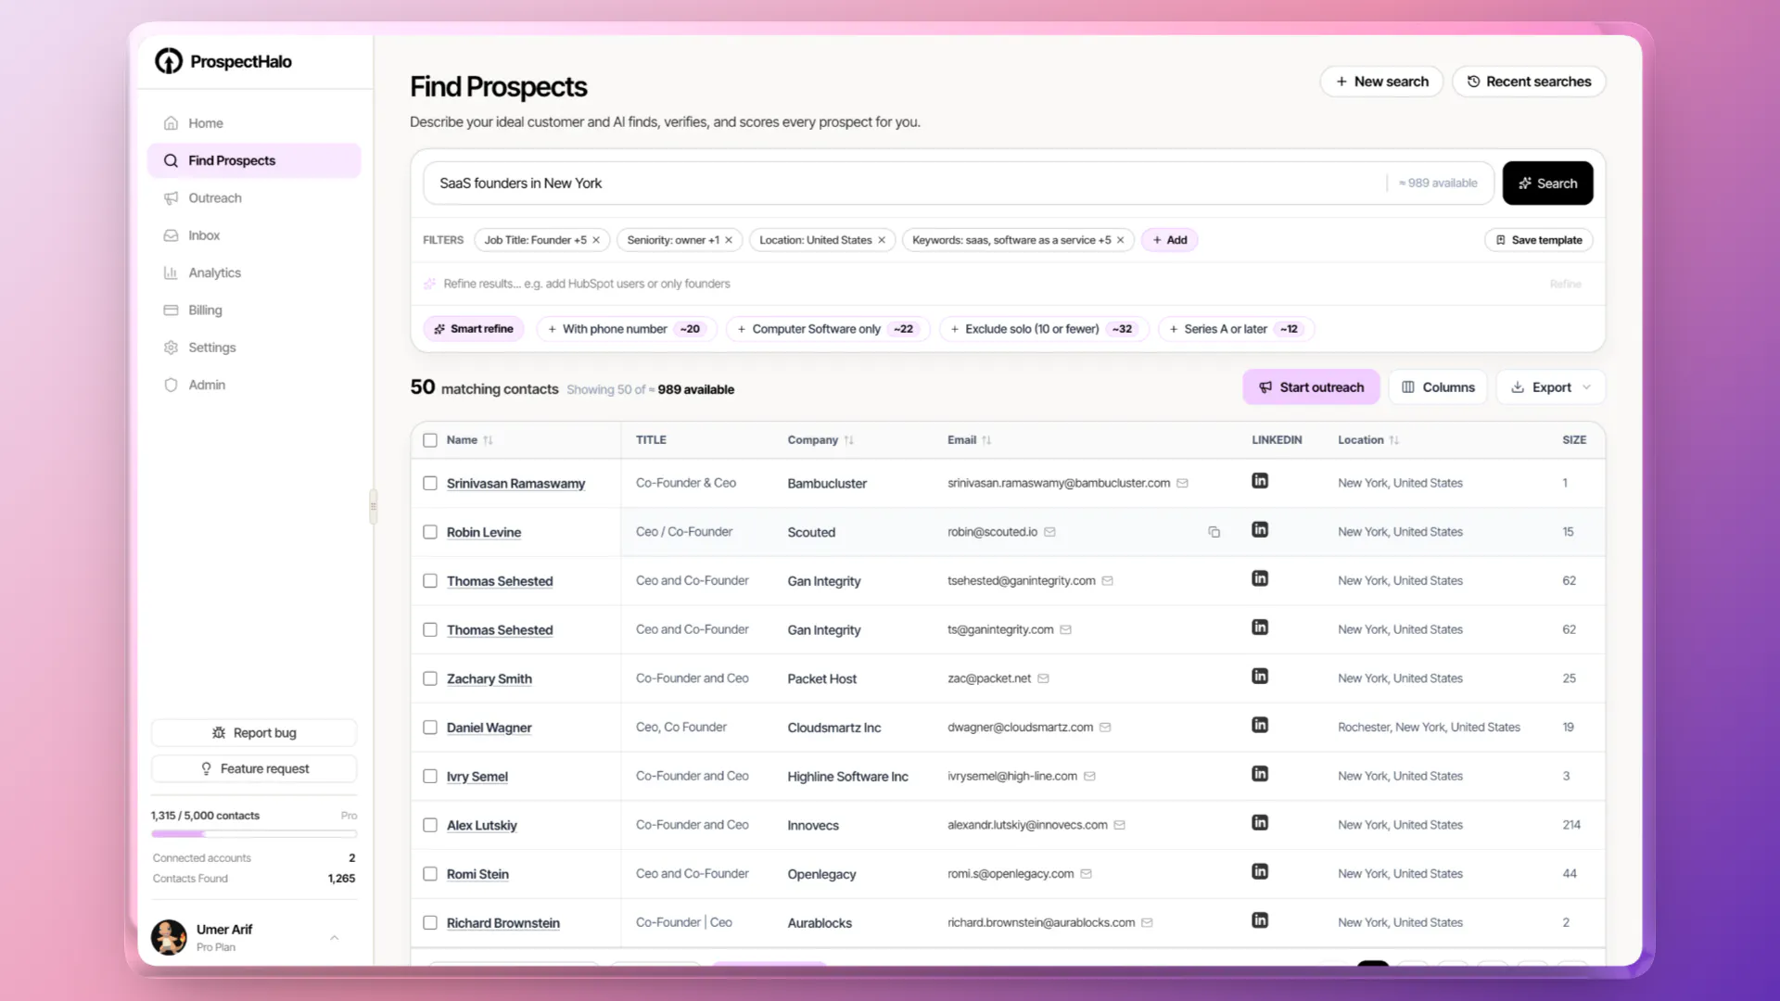Select checkbox for tsehested@ganintegrity.com row
Image resolution: width=1780 pixels, height=1001 pixels.
tap(430, 581)
